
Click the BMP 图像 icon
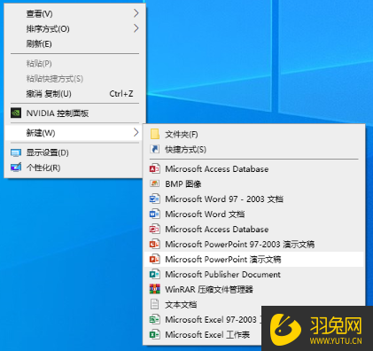(155, 183)
